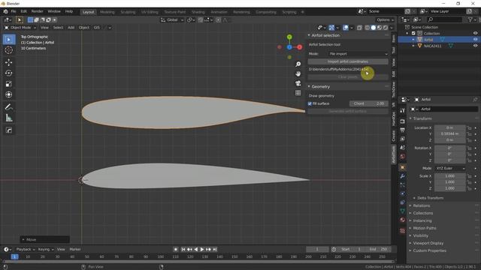
Task: Switch perspective/orthographic grid icon
Action: tap(298, 93)
